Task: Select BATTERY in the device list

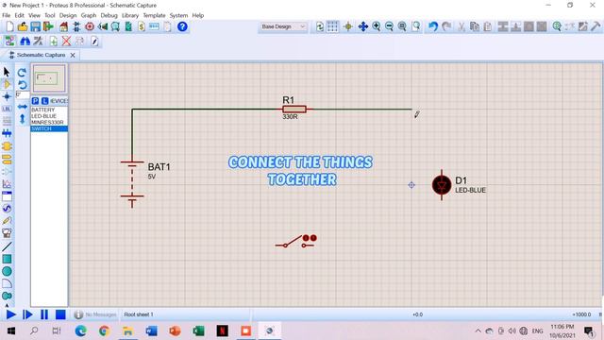Action: pyautogui.click(x=49, y=110)
